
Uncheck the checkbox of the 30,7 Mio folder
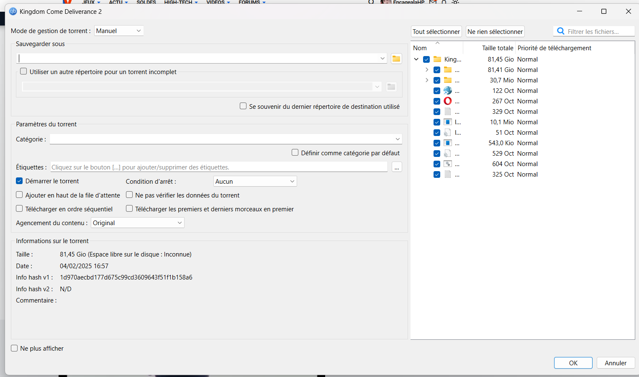[x=437, y=80]
